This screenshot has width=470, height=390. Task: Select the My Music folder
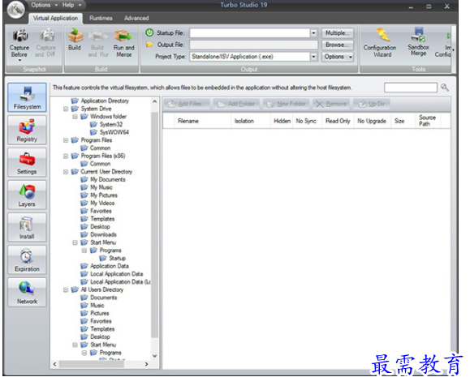[x=101, y=187]
